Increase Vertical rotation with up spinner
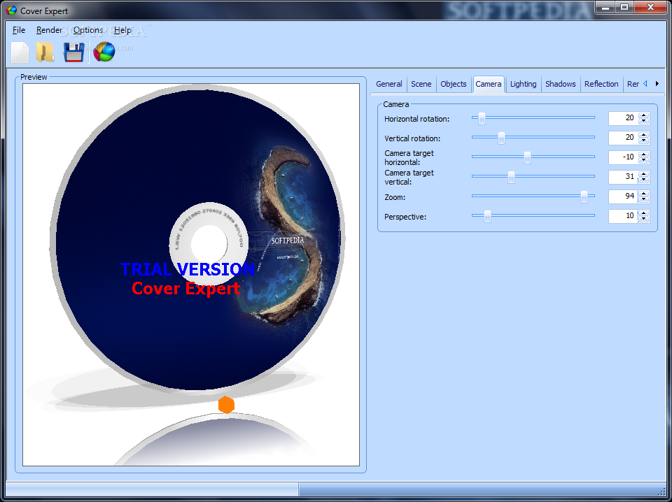 pos(643,135)
